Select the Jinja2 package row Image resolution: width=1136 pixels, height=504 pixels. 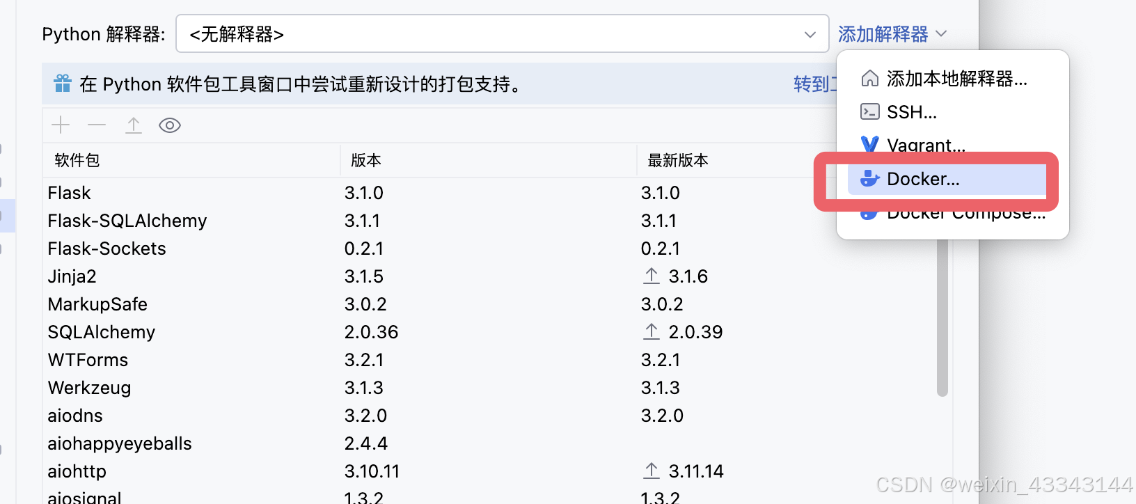pyautogui.click(x=489, y=276)
